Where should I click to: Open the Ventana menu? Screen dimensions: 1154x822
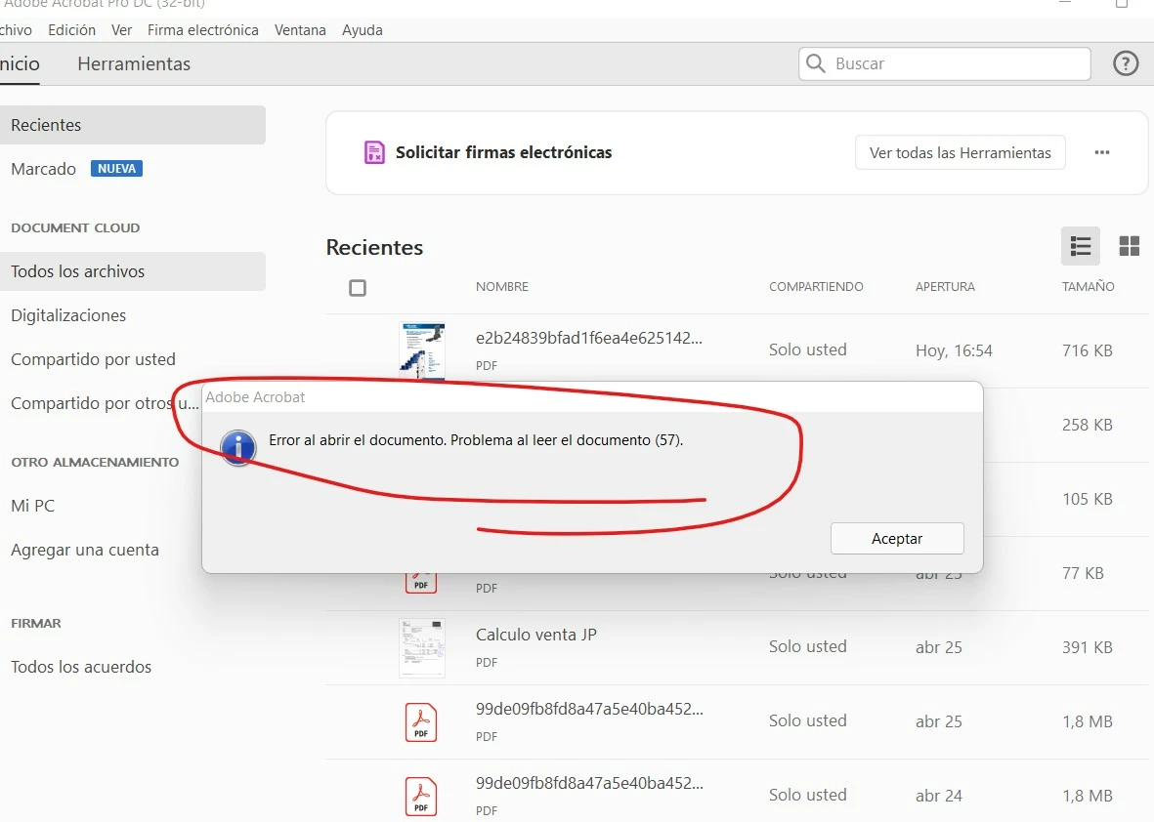coord(300,30)
